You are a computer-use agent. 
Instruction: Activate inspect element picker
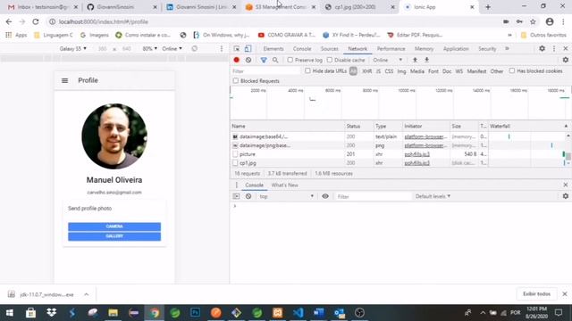click(236, 48)
